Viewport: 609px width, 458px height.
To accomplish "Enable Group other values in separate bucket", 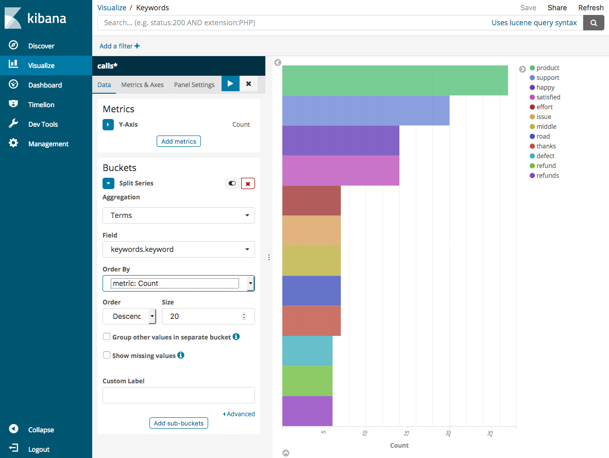I will (x=107, y=336).
